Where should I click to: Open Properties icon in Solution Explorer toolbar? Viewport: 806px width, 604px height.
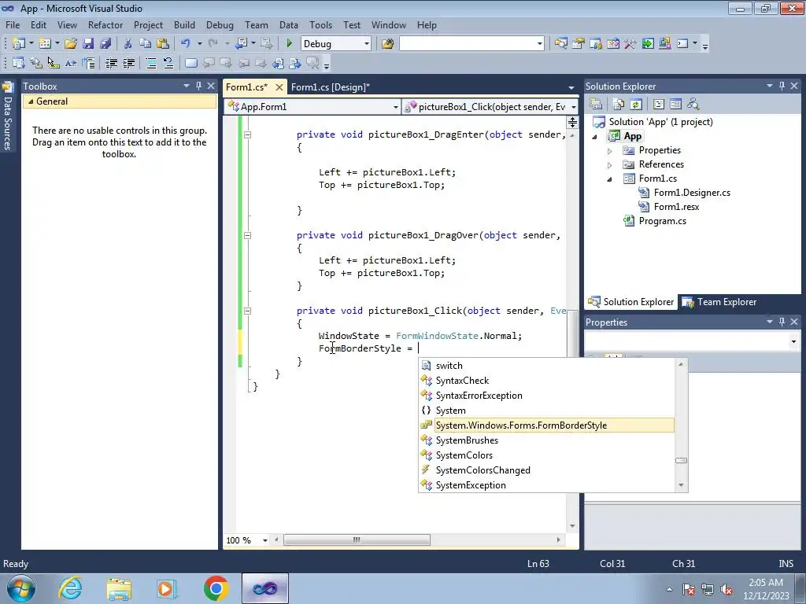[x=597, y=105]
